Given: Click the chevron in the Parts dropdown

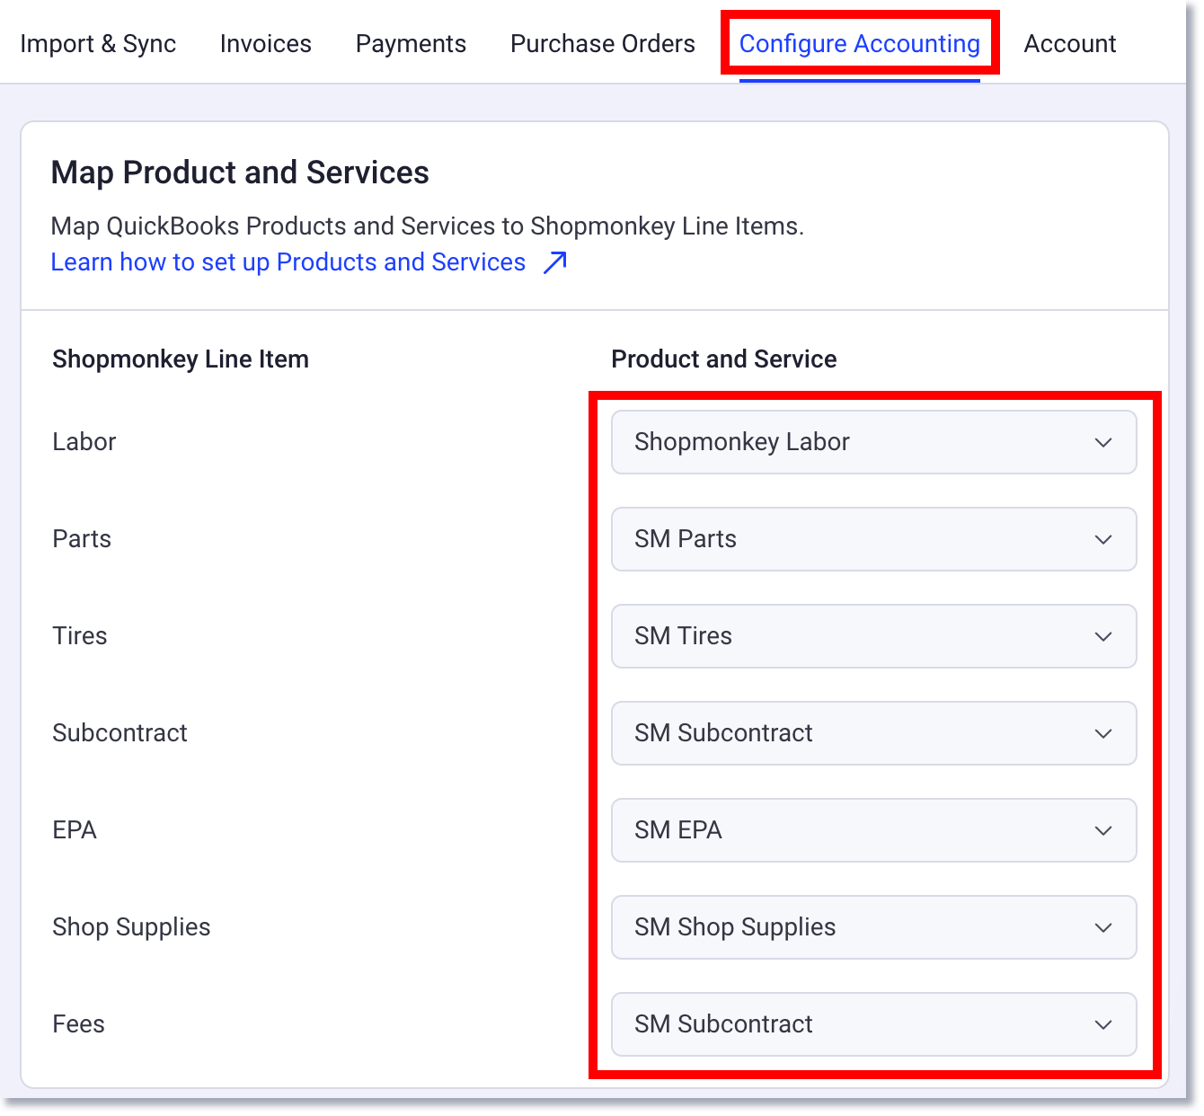Looking at the screenshot, I should 1103,539.
